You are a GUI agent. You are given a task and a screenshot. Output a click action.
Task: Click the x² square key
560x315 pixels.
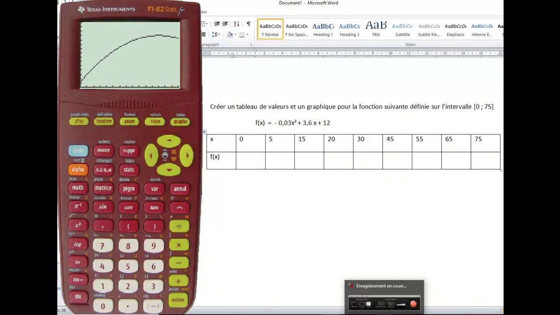(78, 226)
